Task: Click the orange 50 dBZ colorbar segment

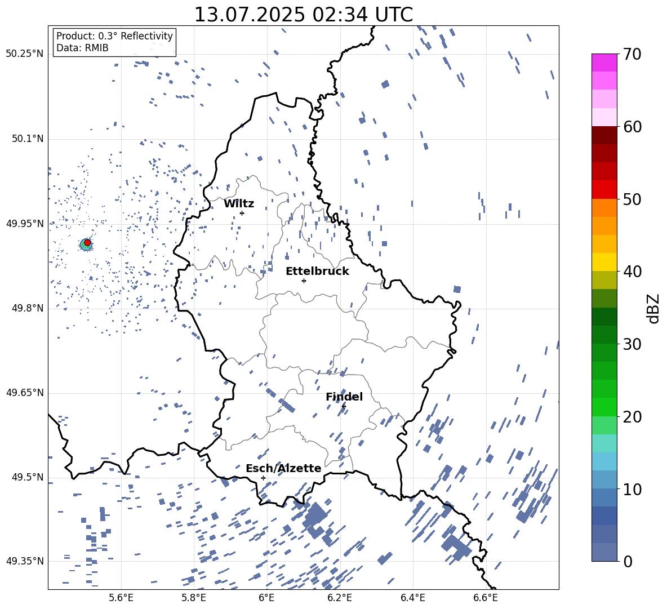Action: pos(604,207)
